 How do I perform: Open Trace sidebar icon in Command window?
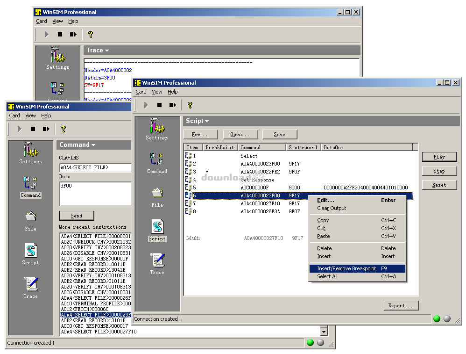point(31,288)
